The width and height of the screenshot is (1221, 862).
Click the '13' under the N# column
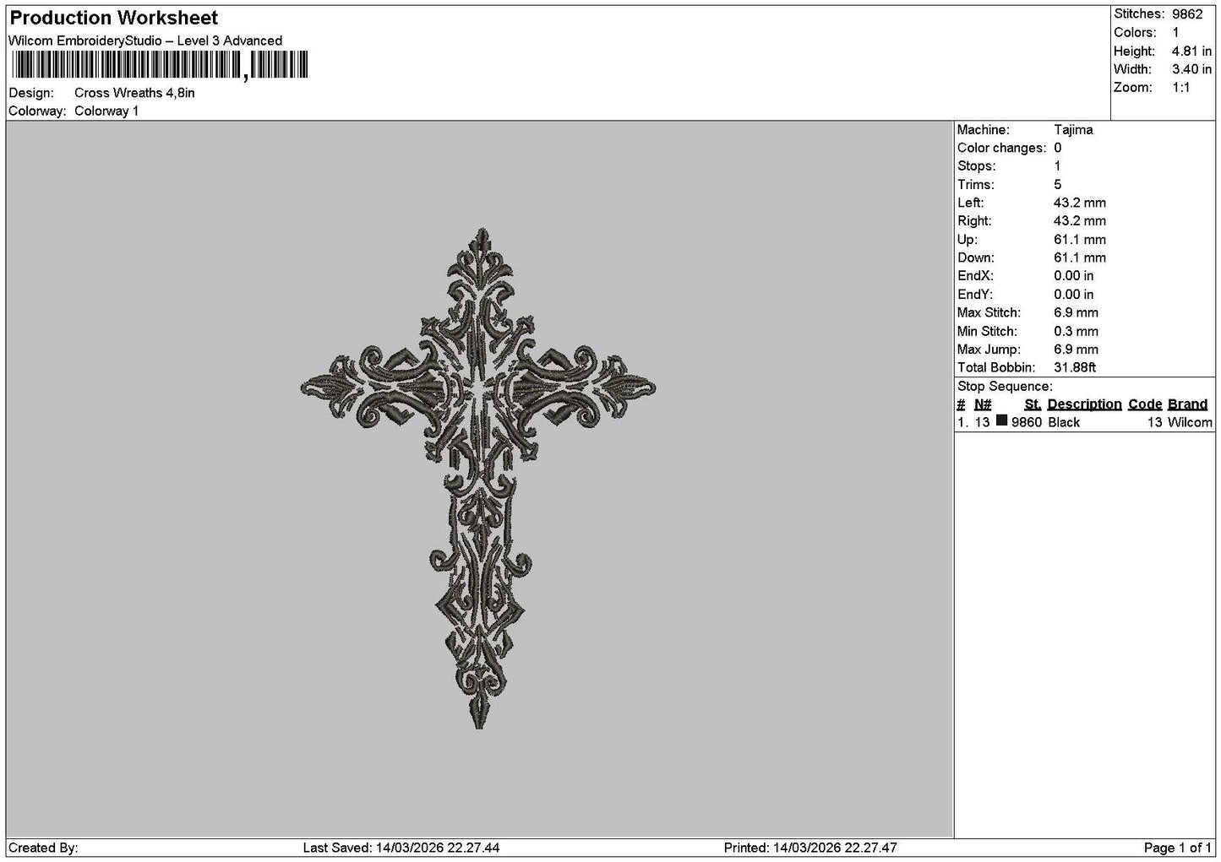click(982, 423)
